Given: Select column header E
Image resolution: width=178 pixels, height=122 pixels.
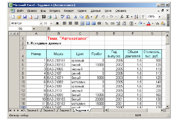Looking at the screenshot, I should tap(114, 34).
